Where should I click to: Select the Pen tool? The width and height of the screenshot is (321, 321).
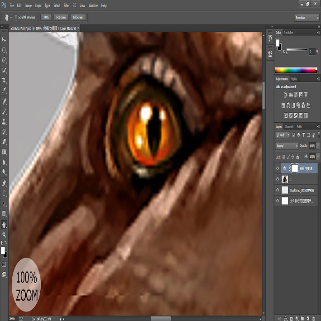click(4, 183)
